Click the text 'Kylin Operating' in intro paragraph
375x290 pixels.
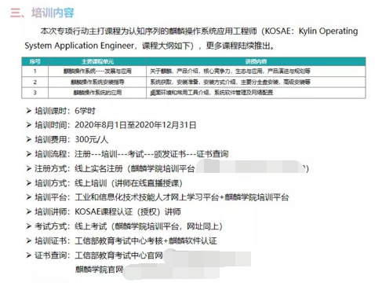(x=328, y=31)
